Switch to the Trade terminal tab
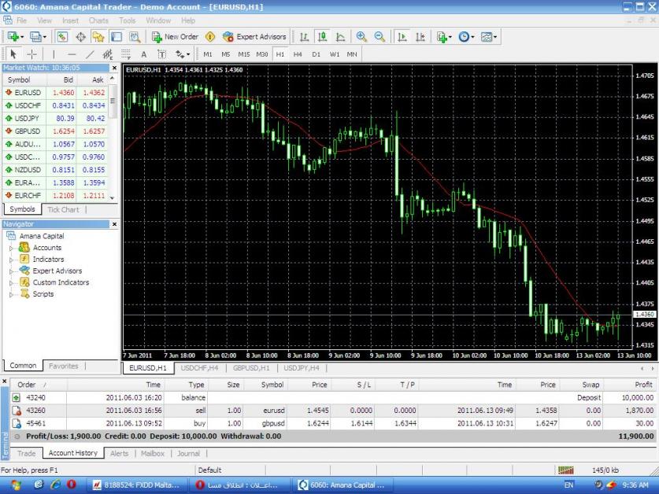This screenshot has width=659, height=494. coord(27,453)
